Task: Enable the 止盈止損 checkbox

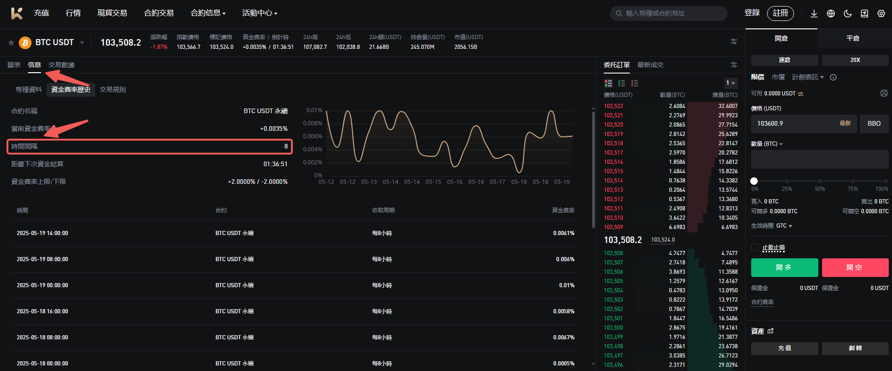Action: tap(755, 247)
